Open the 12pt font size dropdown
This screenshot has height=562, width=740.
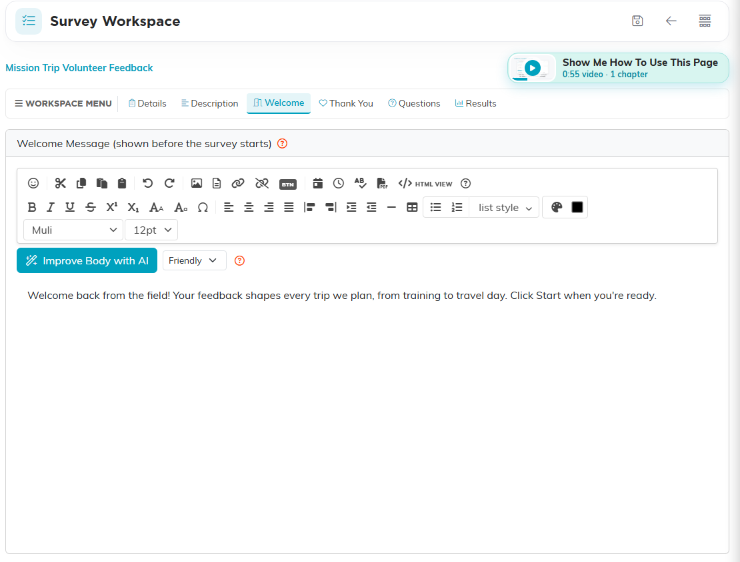click(151, 230)
